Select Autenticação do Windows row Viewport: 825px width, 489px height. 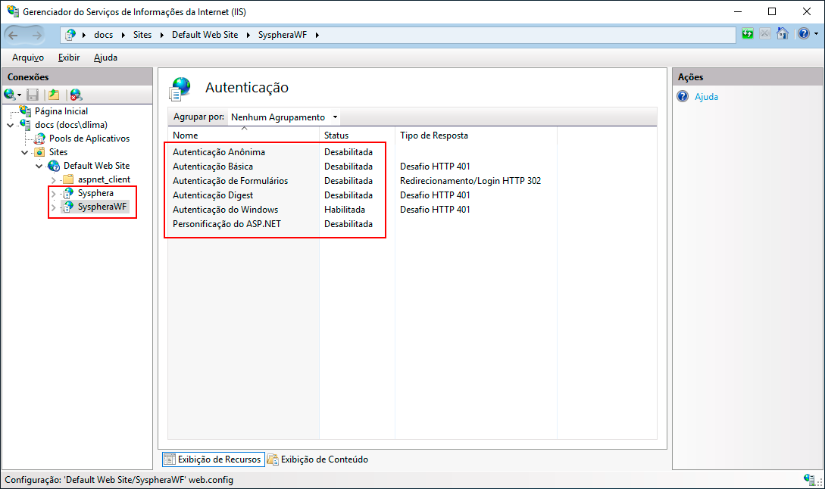[x=225, y=210]
